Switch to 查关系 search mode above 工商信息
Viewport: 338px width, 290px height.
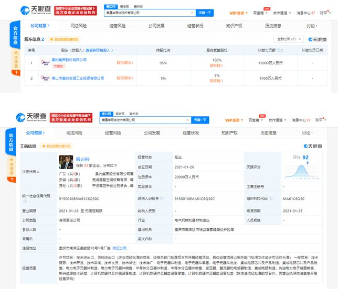(134, 114)
